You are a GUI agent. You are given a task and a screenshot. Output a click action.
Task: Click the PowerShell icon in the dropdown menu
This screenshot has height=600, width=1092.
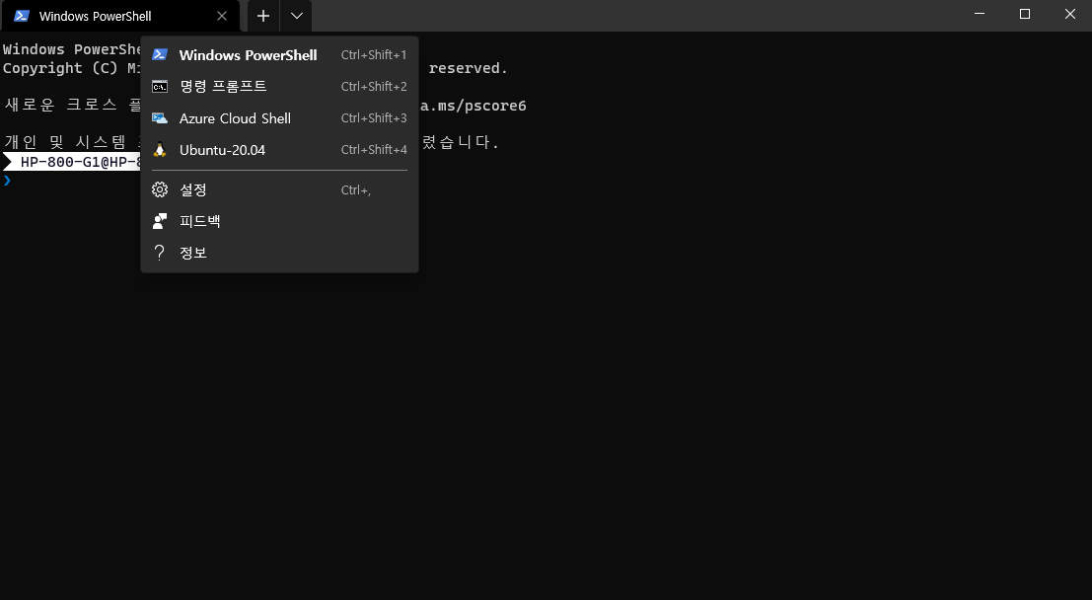[x=159, y=54]
